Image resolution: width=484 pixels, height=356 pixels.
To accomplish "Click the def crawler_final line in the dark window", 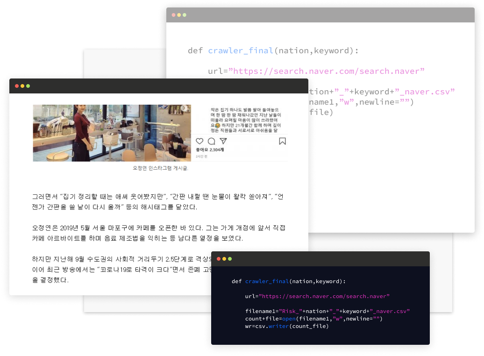I will [289, 281].
